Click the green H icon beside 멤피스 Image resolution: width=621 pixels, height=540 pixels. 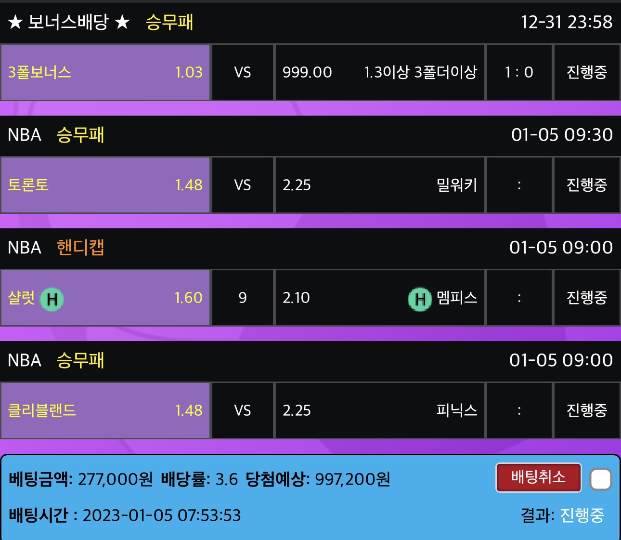pyautogui.click(x=420, y=299)
